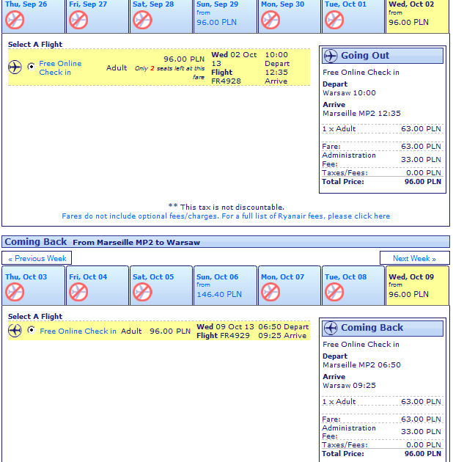Open the full list of Ryanair fees link
The image size is (453, 462).
(x=226, y=216)
